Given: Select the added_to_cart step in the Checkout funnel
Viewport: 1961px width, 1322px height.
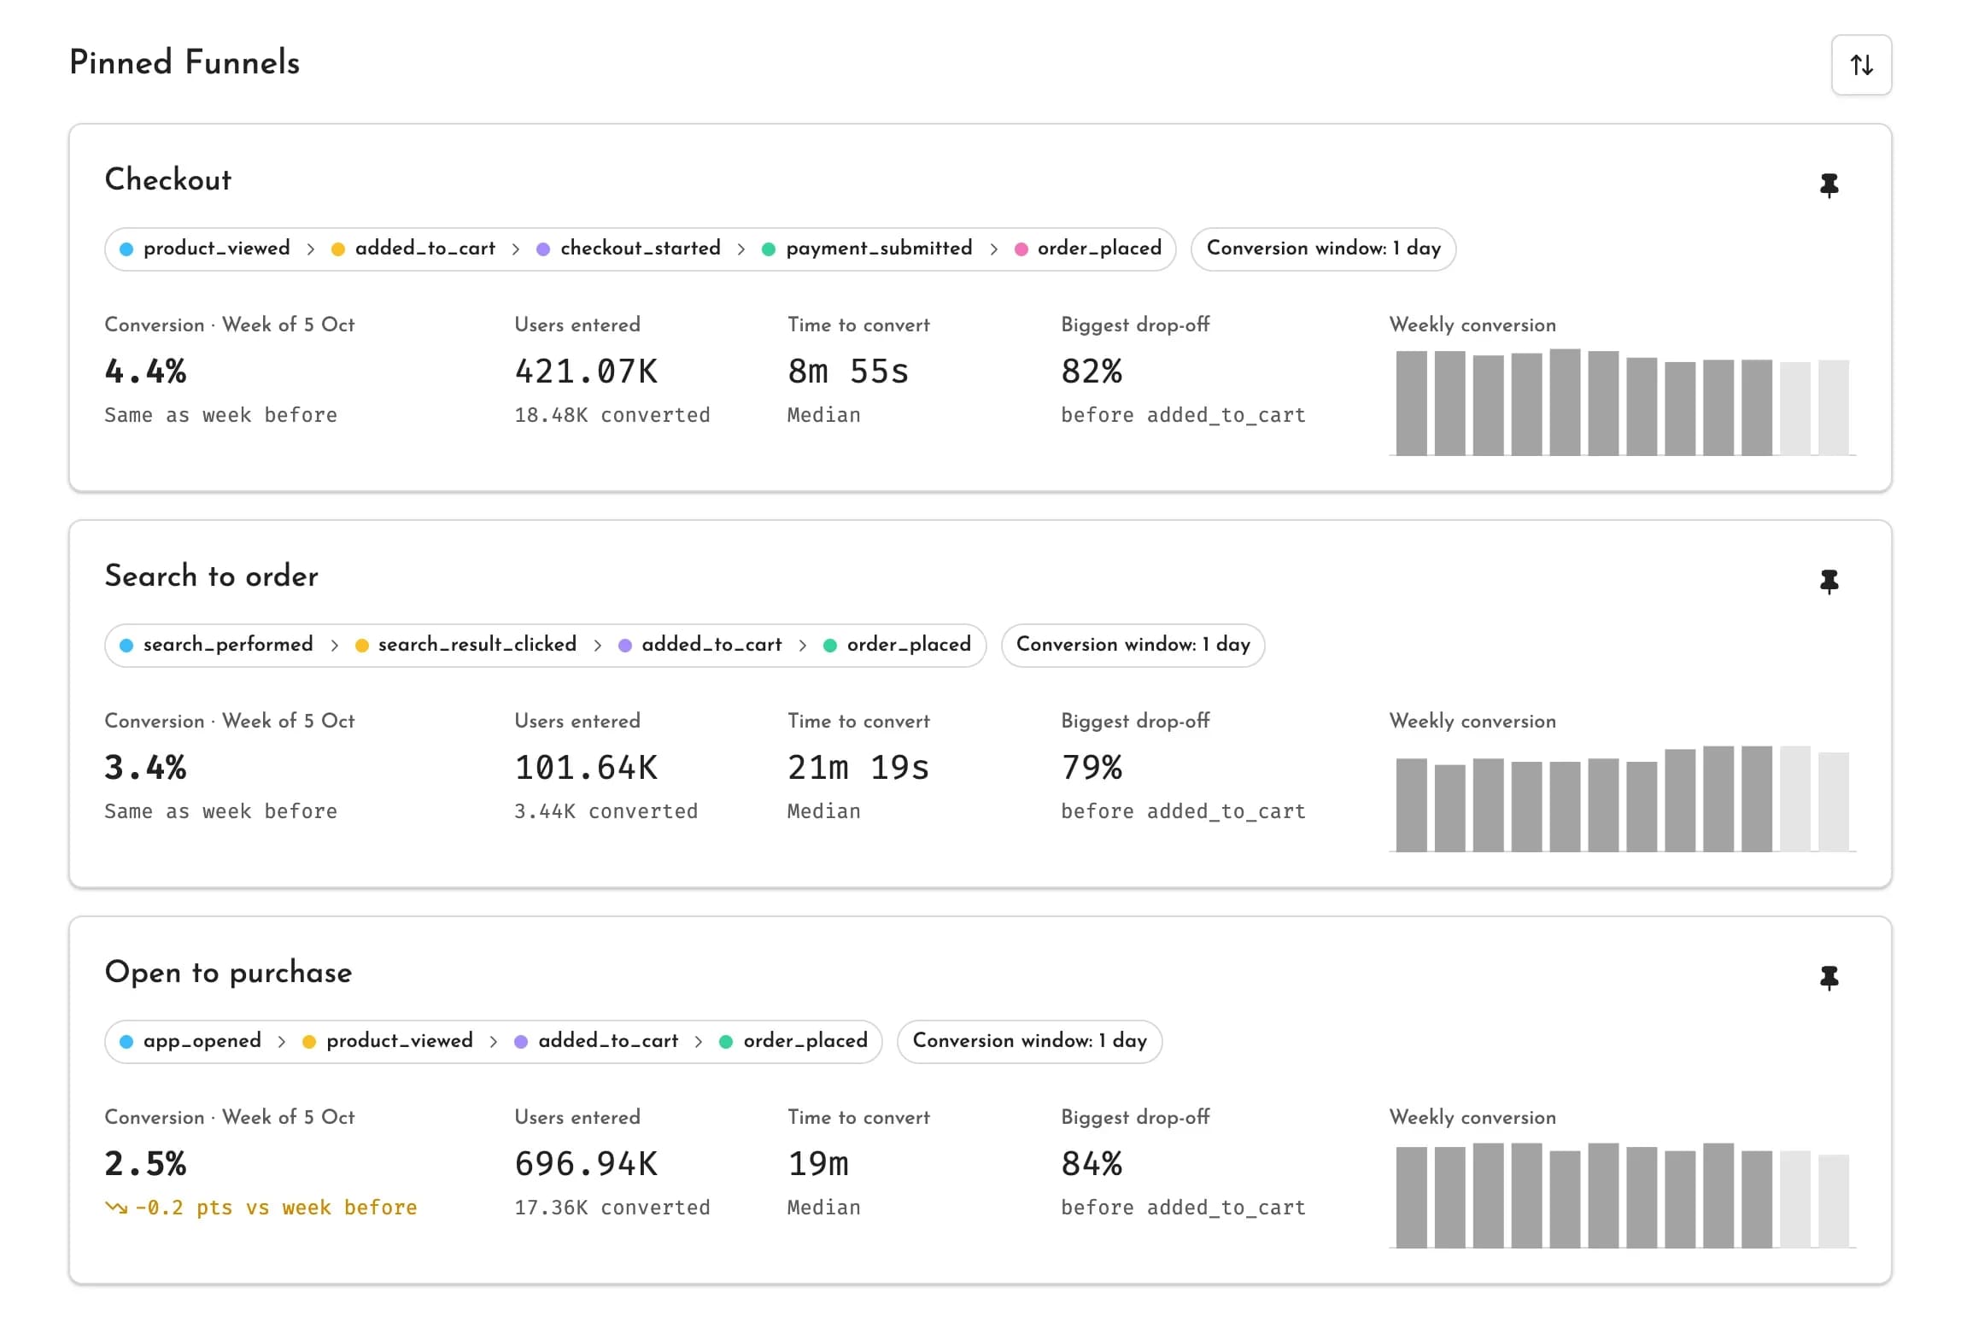Looking at the screenshot, I should click(x=413, y=249).
